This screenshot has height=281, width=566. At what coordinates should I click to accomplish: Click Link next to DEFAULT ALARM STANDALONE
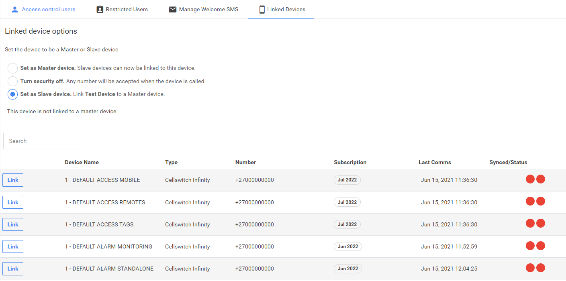click(13, 269)
